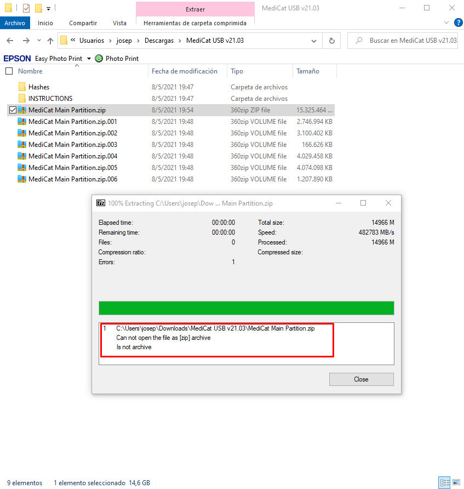Toggle the select-all checkbox by Nombre
Viewport: 464px width, 489px height.
[9, 71]
